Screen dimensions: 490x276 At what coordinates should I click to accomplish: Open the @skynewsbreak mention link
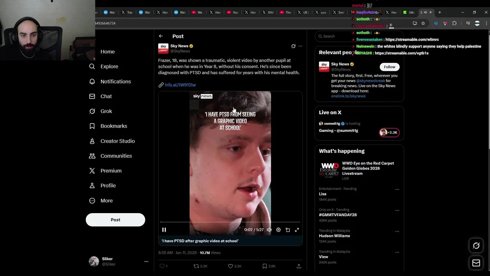tap(371, 81)
